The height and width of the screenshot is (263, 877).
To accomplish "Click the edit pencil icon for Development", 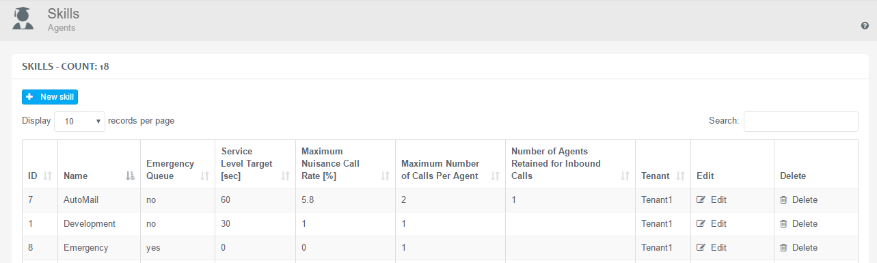I will [x=701, y=224].
